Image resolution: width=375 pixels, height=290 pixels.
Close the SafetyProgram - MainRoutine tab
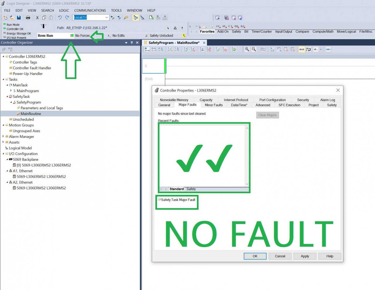tap(204, 43)
